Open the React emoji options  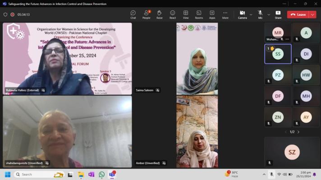(x=173, y=14)
